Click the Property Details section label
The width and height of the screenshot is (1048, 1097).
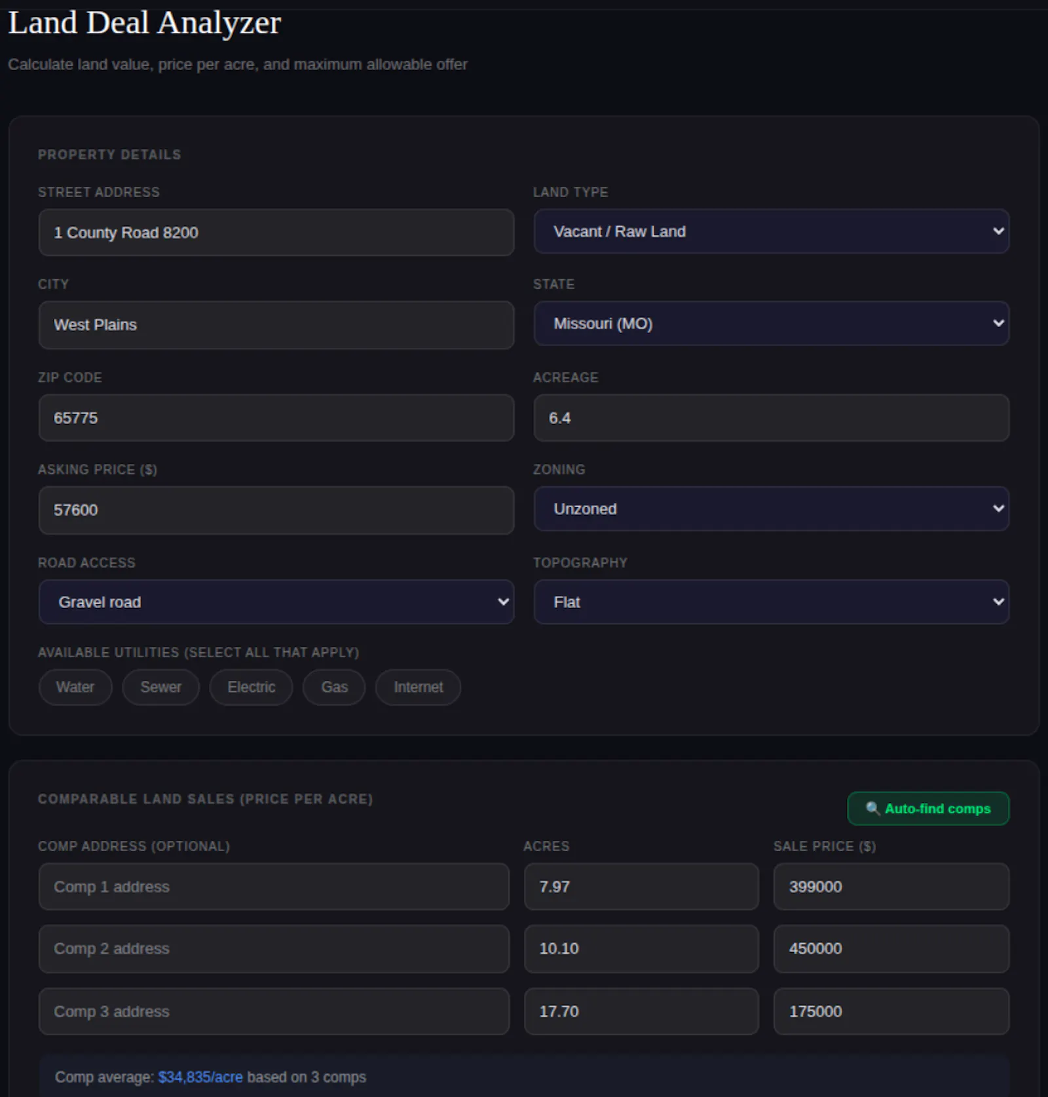click(109, 155)
